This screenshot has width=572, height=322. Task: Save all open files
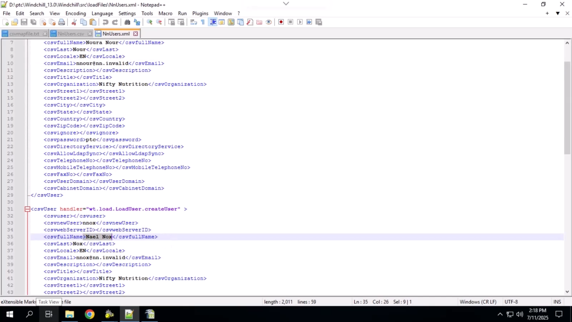pyautogui.click(x=33, y=22)
